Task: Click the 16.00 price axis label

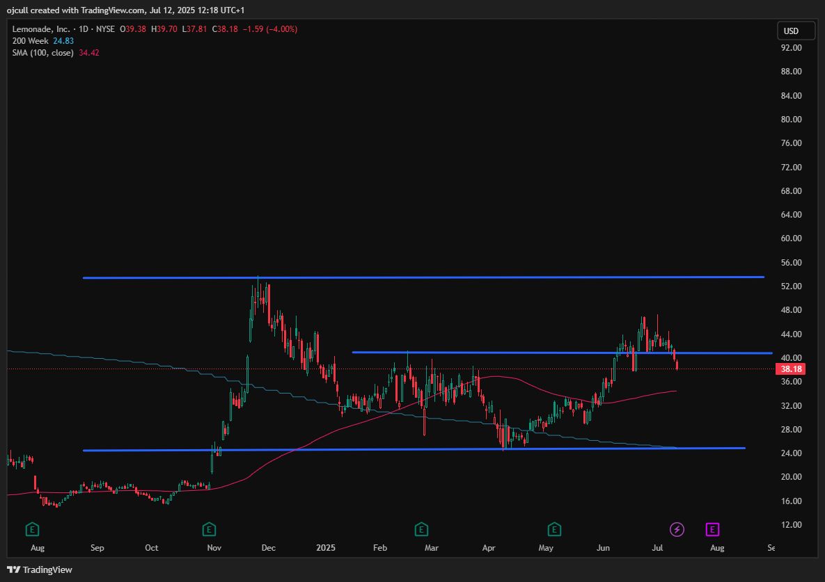Action: 792,501
